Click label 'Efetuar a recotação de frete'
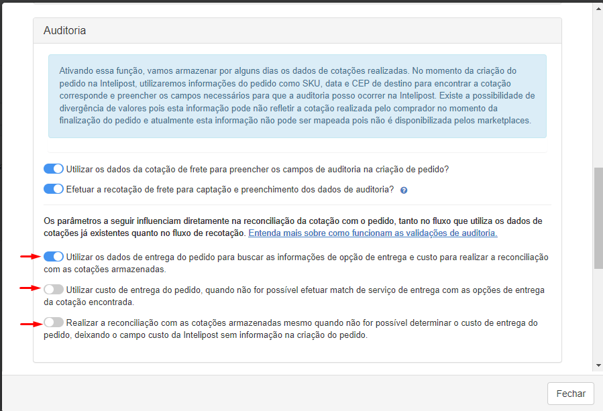The height and width of the screenshot is (411, 603). [230, 190]
